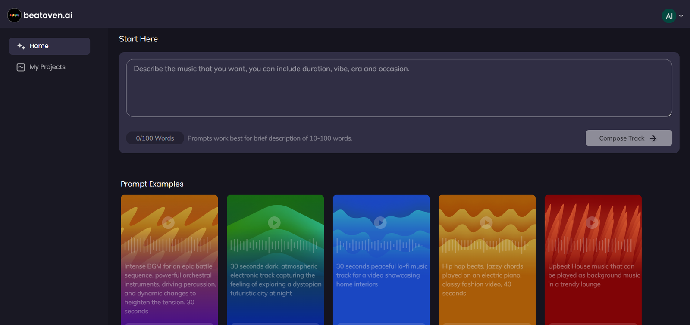Play the hip hop jazzy chords example
The width and height of the screenshot is (690, 325).
pyautogui.click(x=486, y=222)
